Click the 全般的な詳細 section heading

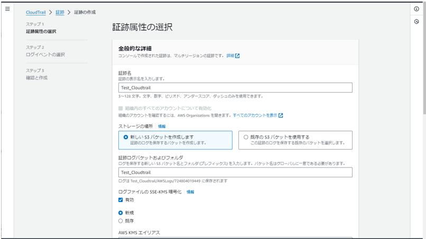(x=135, y=49)
